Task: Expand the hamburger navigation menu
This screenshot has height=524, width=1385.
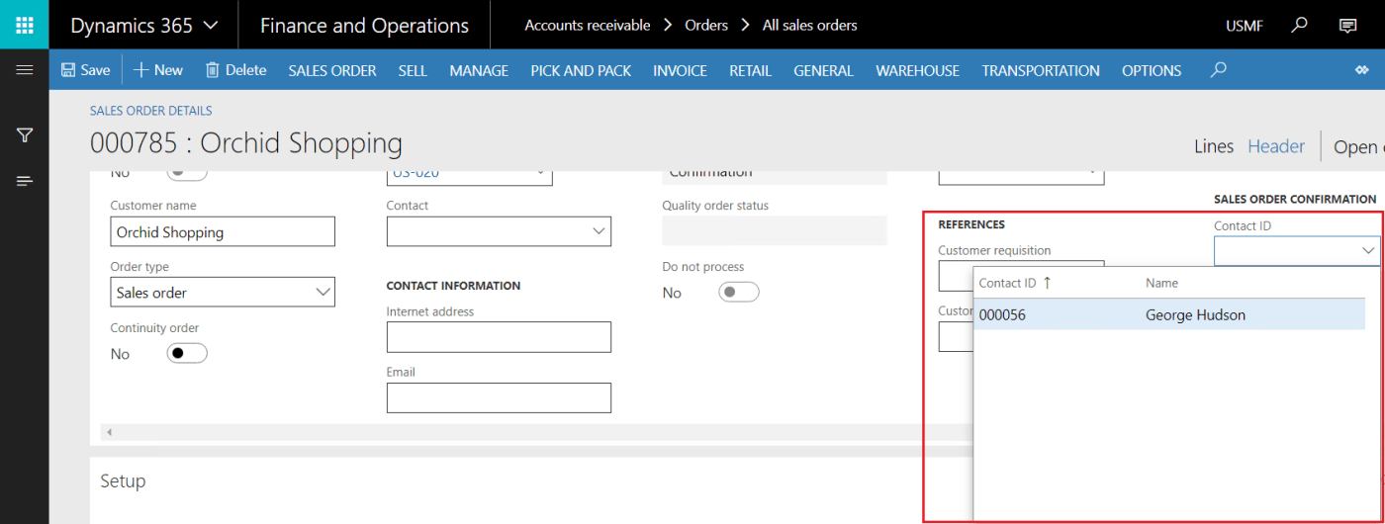Action: pos(25,70)
